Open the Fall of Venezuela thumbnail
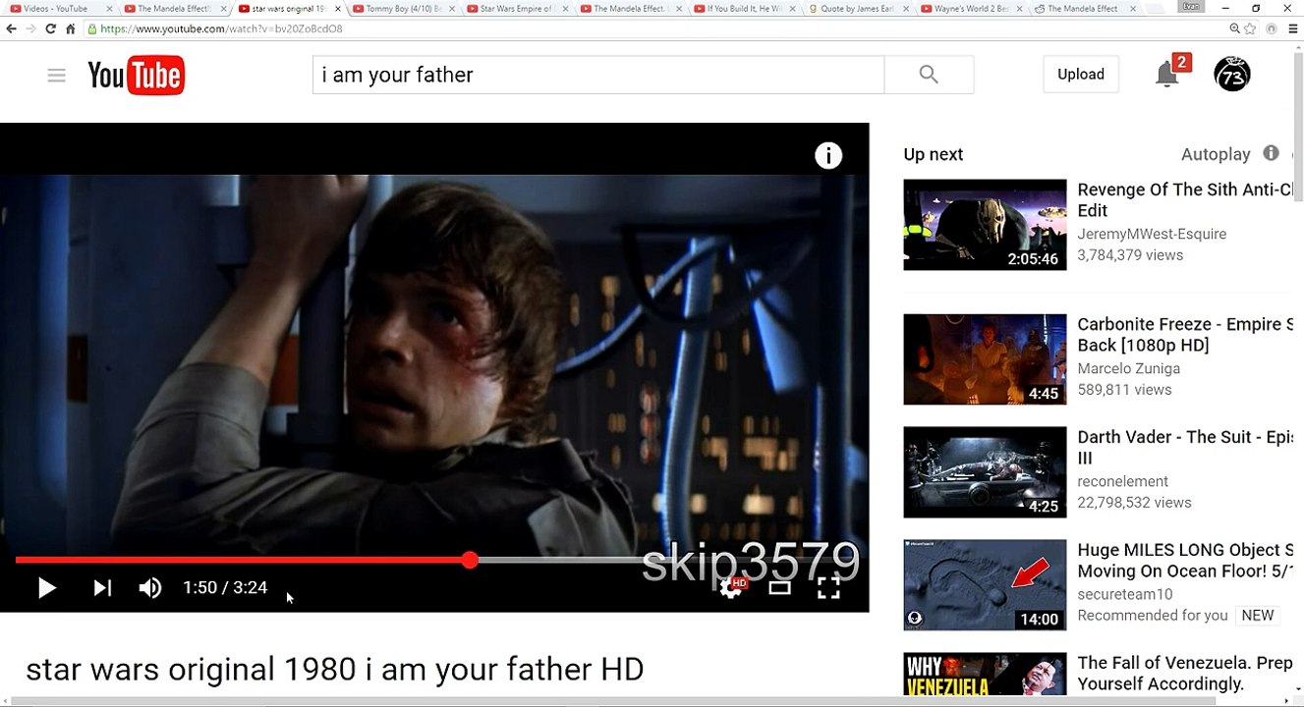The height and width of the screenshot is (707, 1304). pyautogui.click(x=985, y=674)
